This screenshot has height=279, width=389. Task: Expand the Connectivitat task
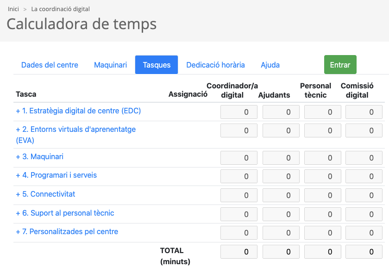pos(46,194)
